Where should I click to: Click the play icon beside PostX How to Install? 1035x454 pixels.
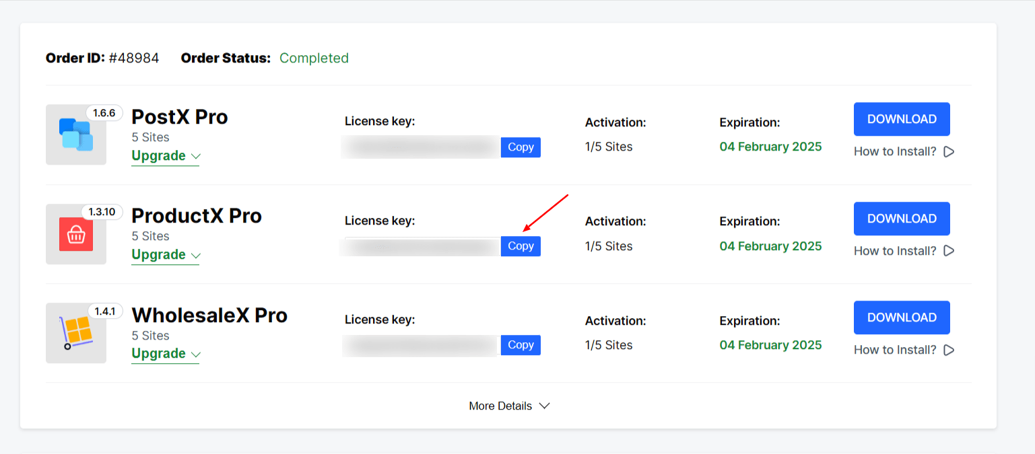[x=949, y=151]
